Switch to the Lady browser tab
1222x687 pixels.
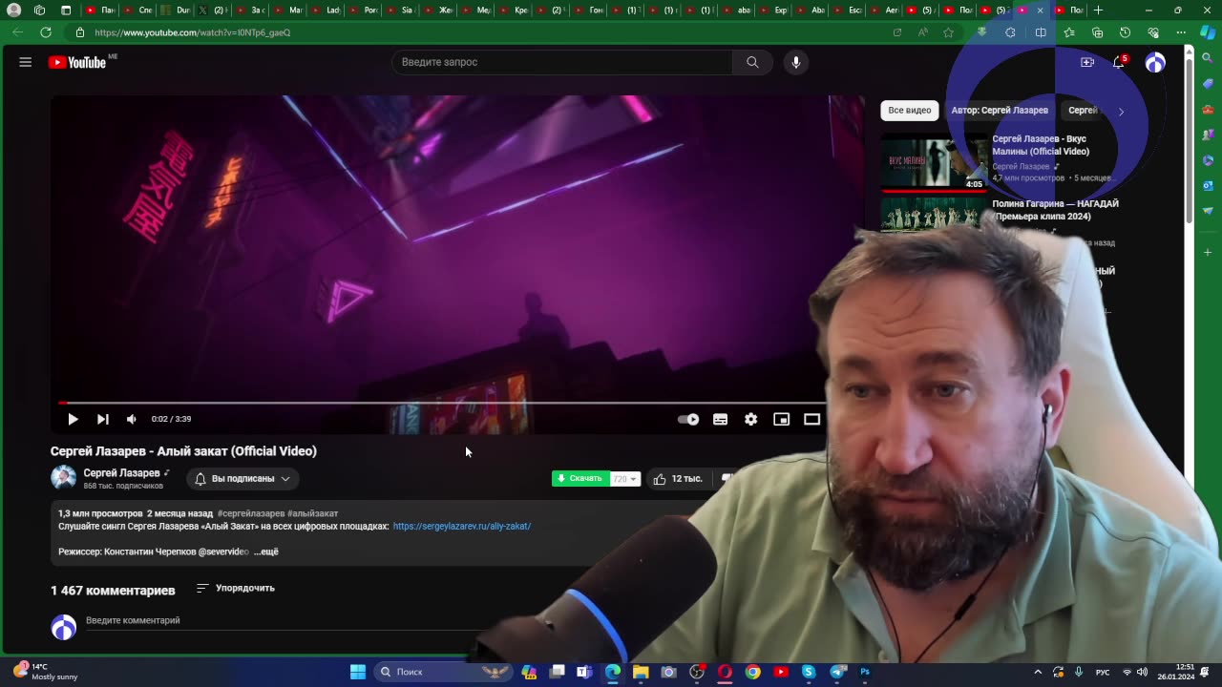point(327,10)
